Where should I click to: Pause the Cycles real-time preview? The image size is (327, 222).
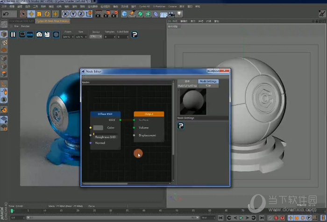pyautogui.click(x=13, y=35)
